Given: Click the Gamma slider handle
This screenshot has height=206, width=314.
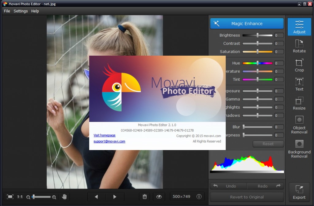Looking at the screenshot, I should (x=258, y=99).
